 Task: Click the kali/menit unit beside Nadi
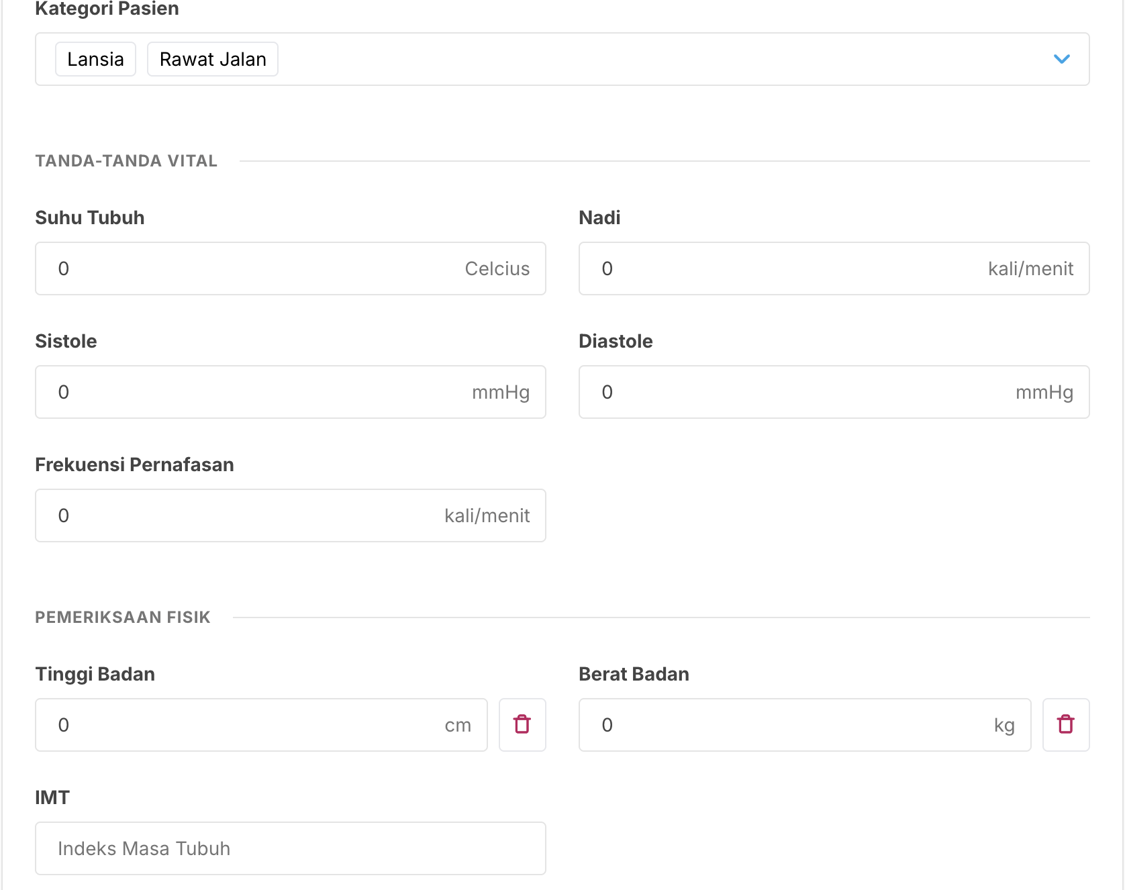[x=1030, y=268]
